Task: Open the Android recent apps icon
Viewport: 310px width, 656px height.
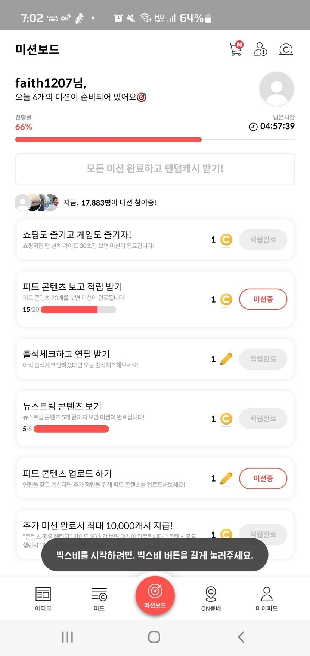Action: point(67,637)
